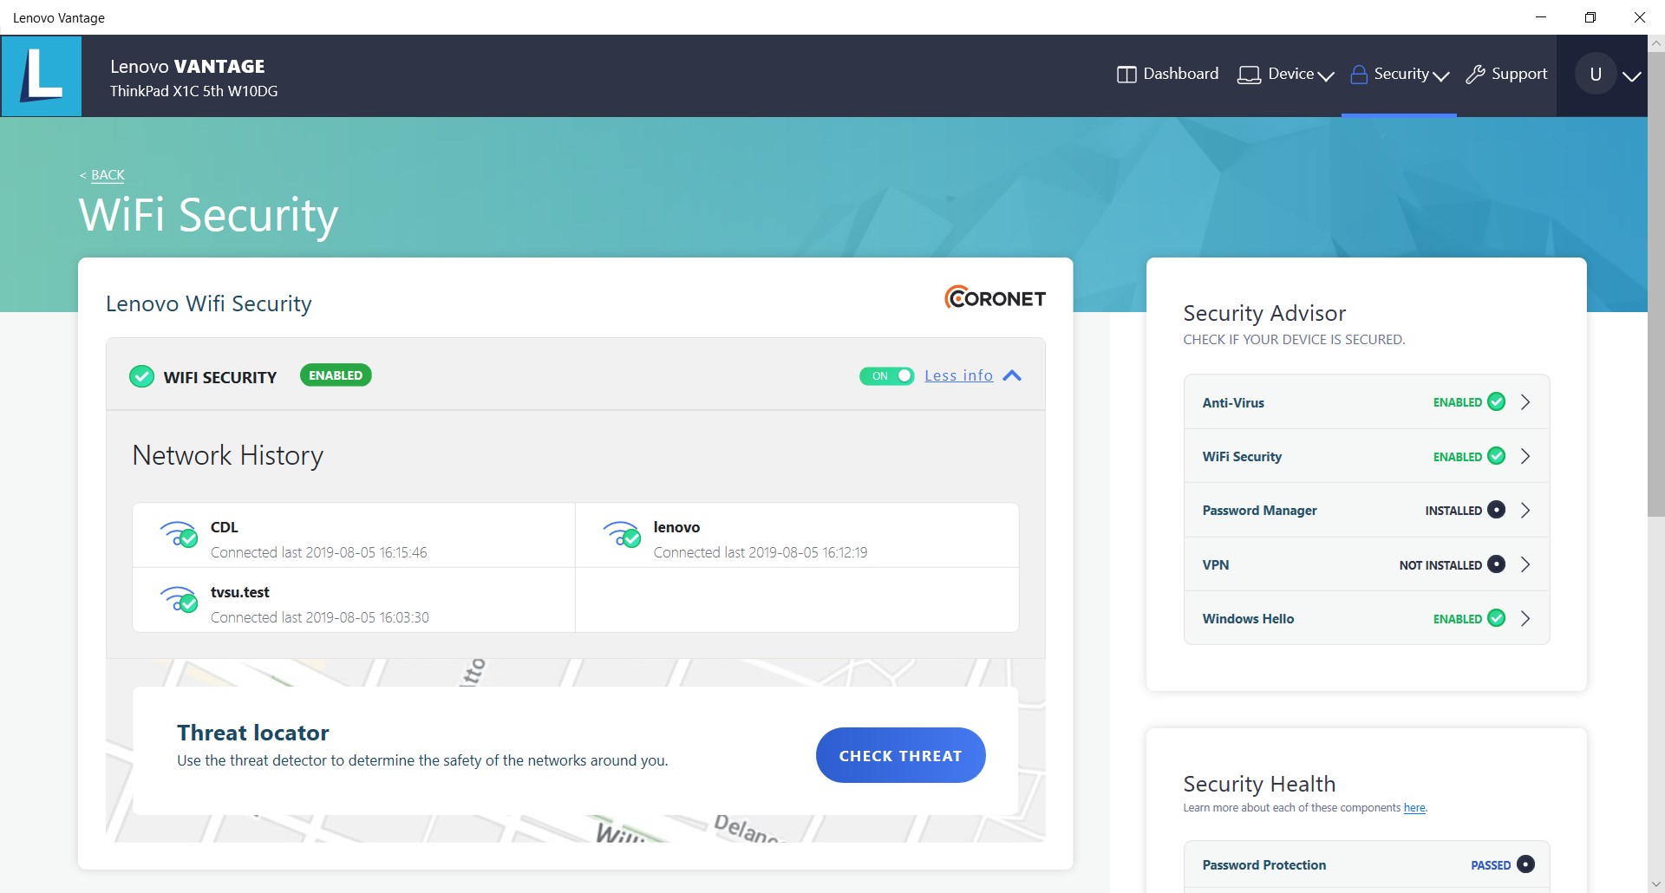Screen dimensions: 1665x893
Task: Click the Coronet logo
Action: pos(995,297)
